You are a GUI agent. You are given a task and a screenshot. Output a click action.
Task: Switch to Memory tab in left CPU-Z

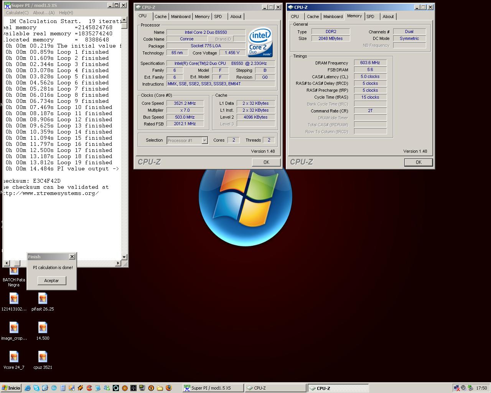point(202,17)
